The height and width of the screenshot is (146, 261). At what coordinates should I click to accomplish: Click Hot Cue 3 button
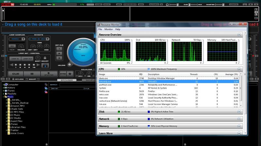click(x=59, y=58)
